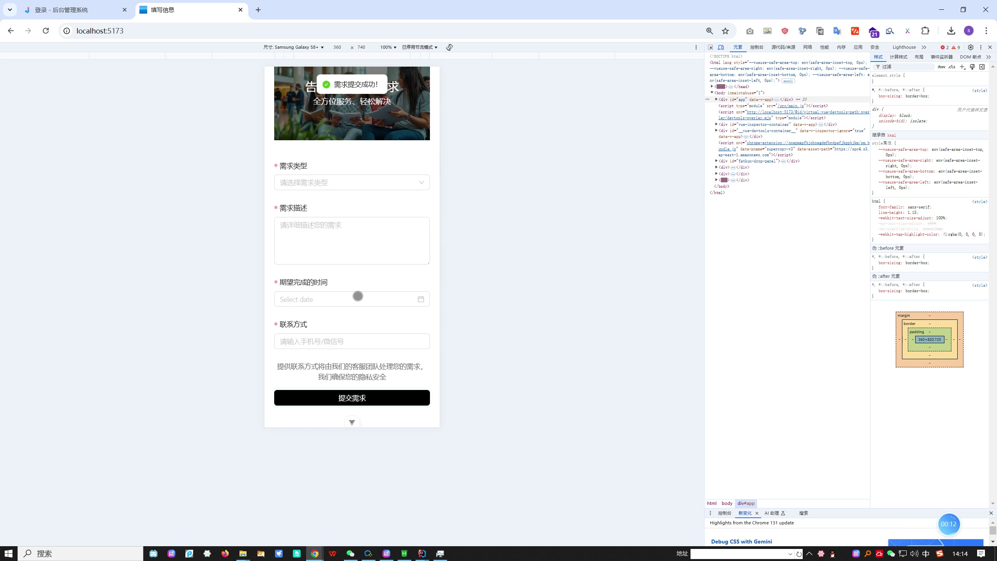Open the extensions puzzle icon

pos(925,31)
